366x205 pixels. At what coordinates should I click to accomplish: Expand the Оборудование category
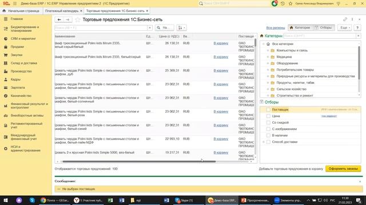268,63
